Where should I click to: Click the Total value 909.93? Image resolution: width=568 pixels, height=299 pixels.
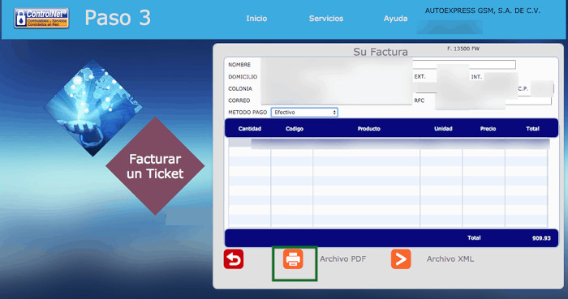(541, 238)
